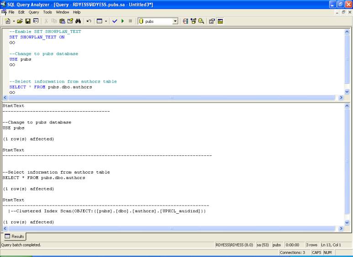
Task: Open the Help menu
Action: pyautogui.click(x=77, y=12)
